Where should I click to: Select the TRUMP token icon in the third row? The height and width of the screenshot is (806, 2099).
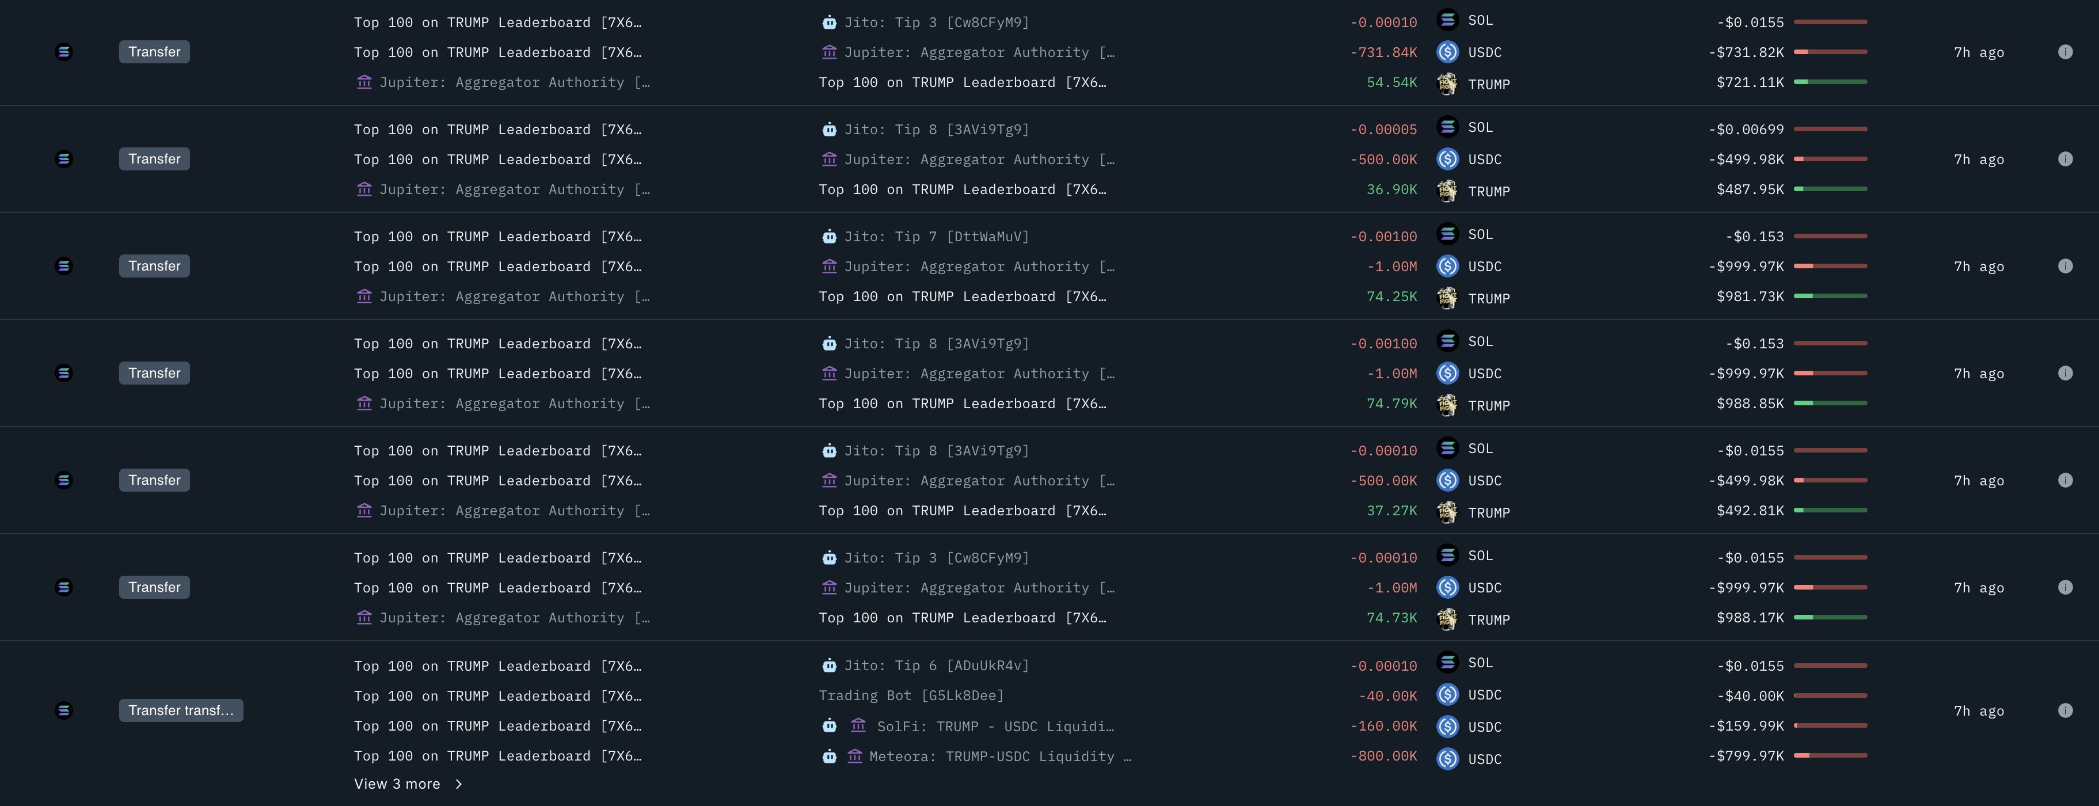click(x=1448, y=298)
